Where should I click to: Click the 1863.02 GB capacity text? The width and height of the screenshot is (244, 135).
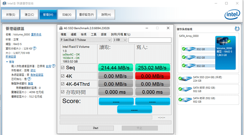coord(70,61)
